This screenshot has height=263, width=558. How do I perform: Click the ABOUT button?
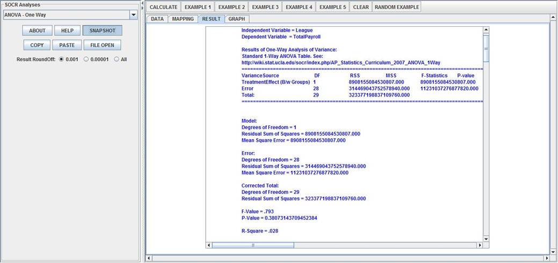pos(37,31)
